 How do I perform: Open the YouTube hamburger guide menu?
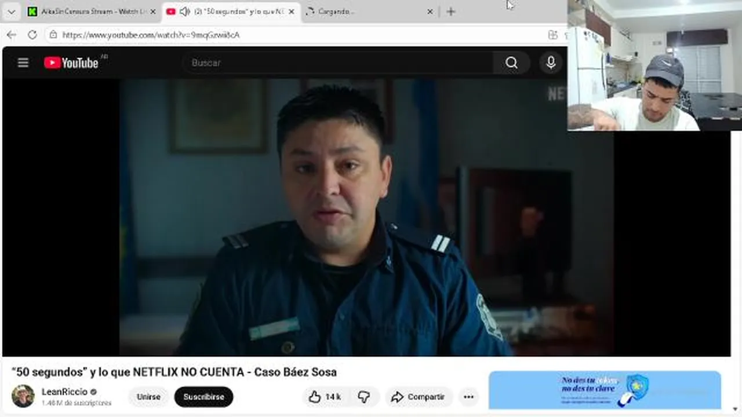tap(23, 63)
